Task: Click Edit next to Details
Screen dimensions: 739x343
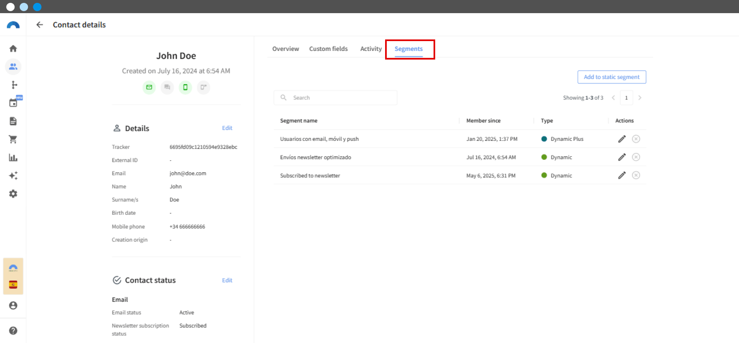Action: pyautogui.click(x=227, y=128)
